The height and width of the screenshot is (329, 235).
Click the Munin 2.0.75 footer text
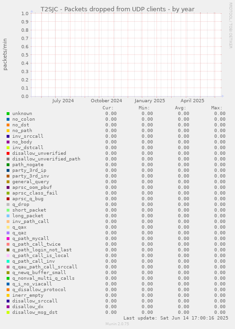point(117,324)
